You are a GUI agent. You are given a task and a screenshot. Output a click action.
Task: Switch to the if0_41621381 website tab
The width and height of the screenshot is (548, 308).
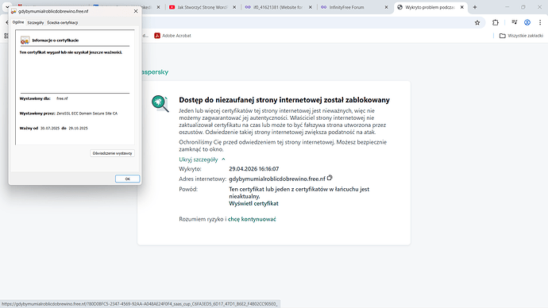click(x=278, y=7)
